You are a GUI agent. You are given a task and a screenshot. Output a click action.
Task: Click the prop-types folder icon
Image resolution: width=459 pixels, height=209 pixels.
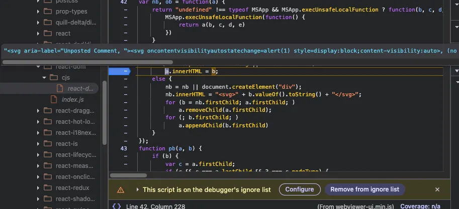point(47,11)
